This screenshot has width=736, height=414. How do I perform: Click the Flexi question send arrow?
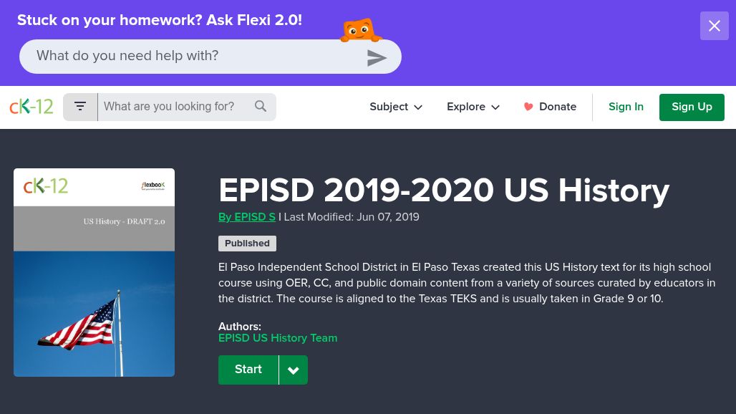377,58
